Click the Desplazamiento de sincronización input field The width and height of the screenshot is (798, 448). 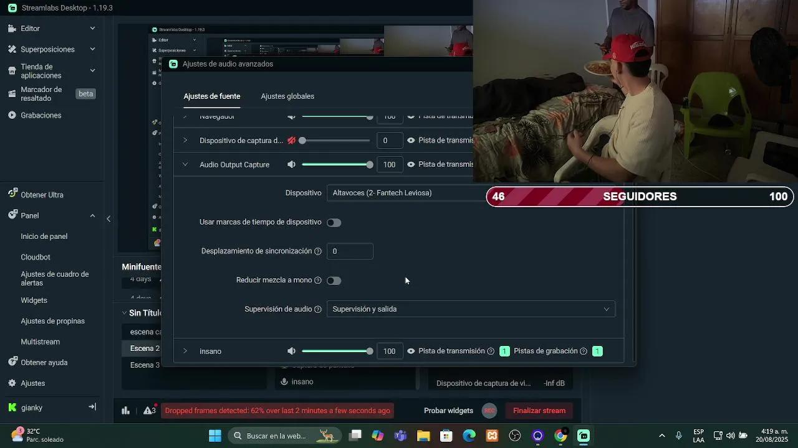[x=350, y=251]
